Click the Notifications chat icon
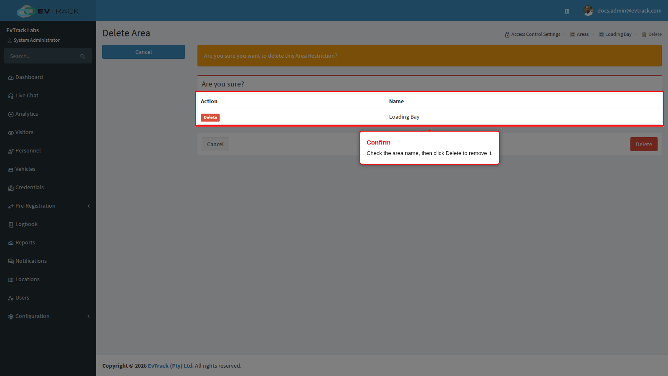The image size is (668, 376). pyautogui.click(x=11, y=262)
